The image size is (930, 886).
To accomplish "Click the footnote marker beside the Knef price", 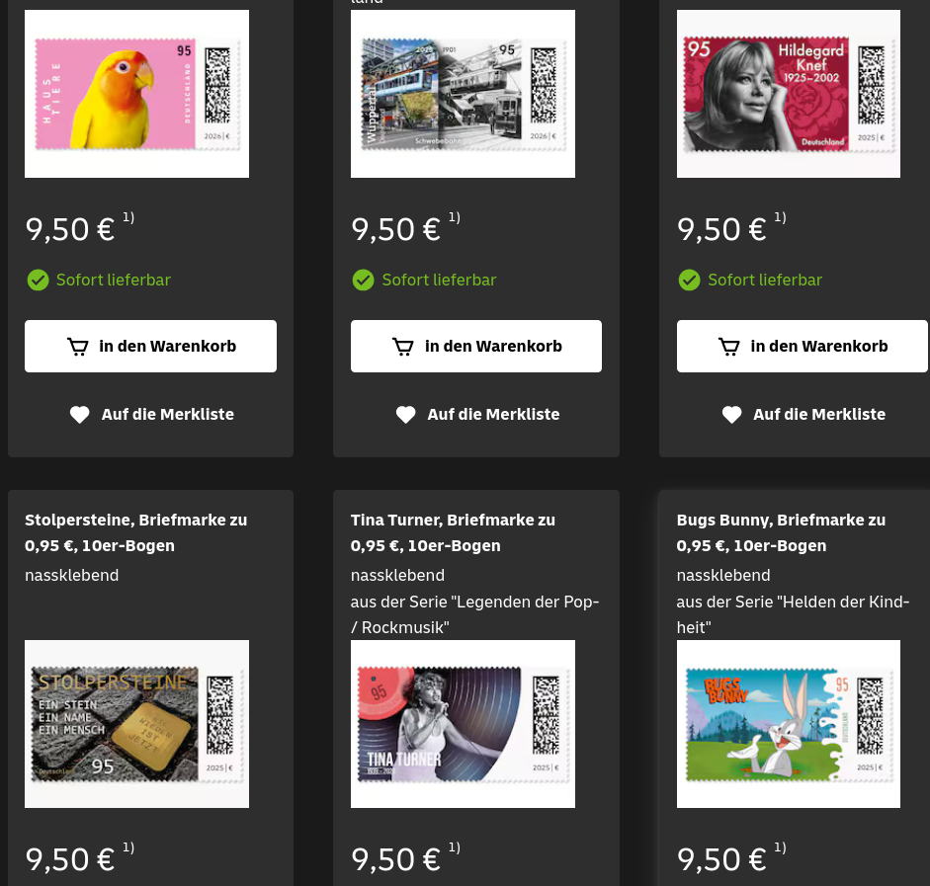I will (780, 217).
